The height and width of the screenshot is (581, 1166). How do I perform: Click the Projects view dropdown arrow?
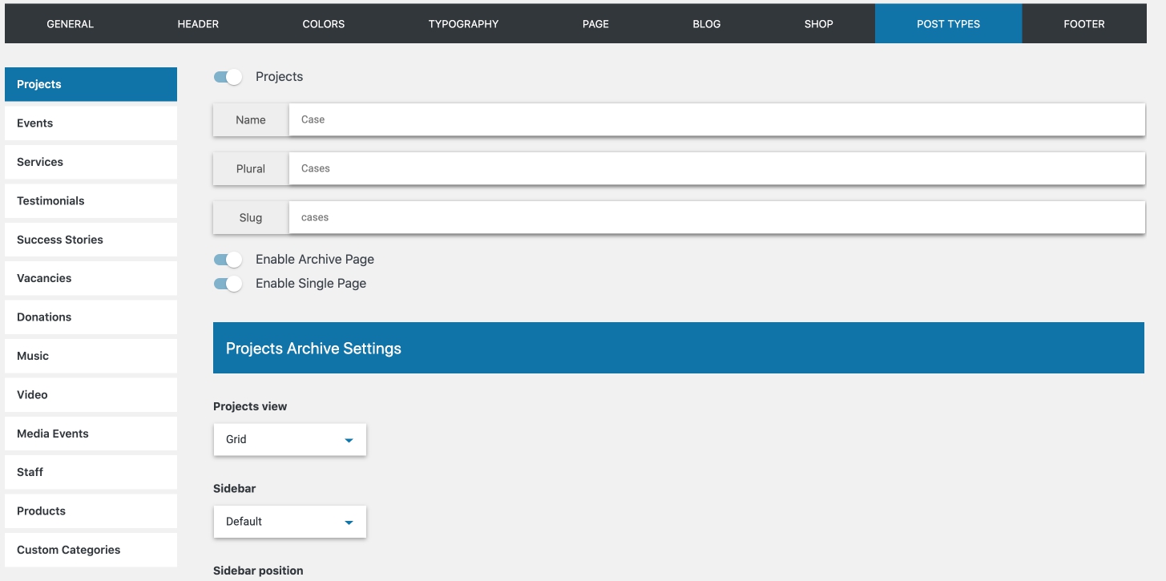pyautogui.click(x=349, y=440)
